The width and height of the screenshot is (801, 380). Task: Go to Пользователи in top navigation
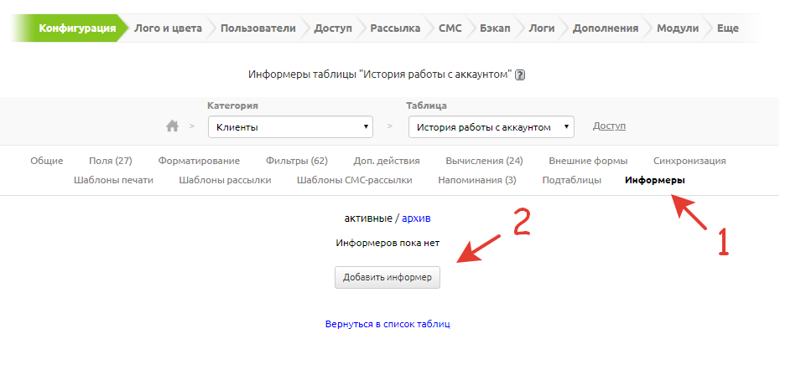click(257, 28)
